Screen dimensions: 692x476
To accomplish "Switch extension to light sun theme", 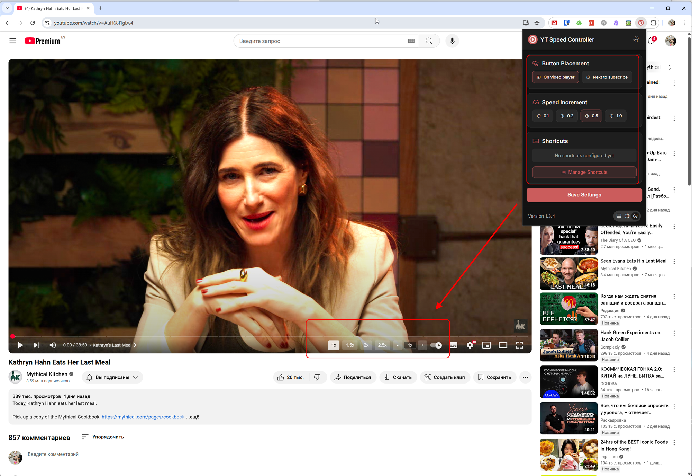I will [x=627, y=216].
